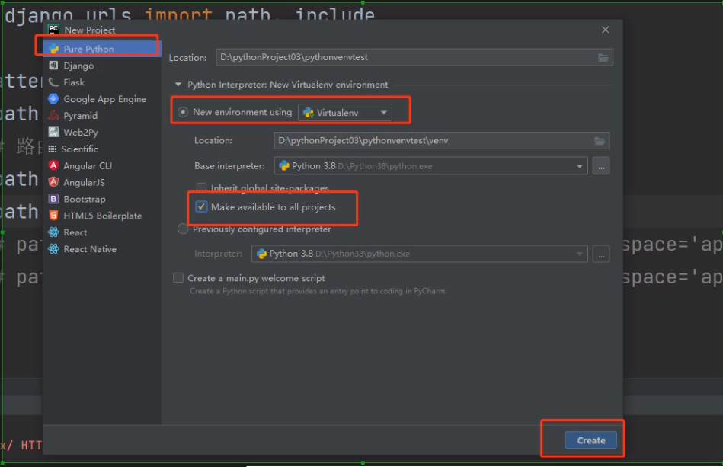Select New environment using radio button
Screen dimensions: 723x467
(x=183, y=112)
